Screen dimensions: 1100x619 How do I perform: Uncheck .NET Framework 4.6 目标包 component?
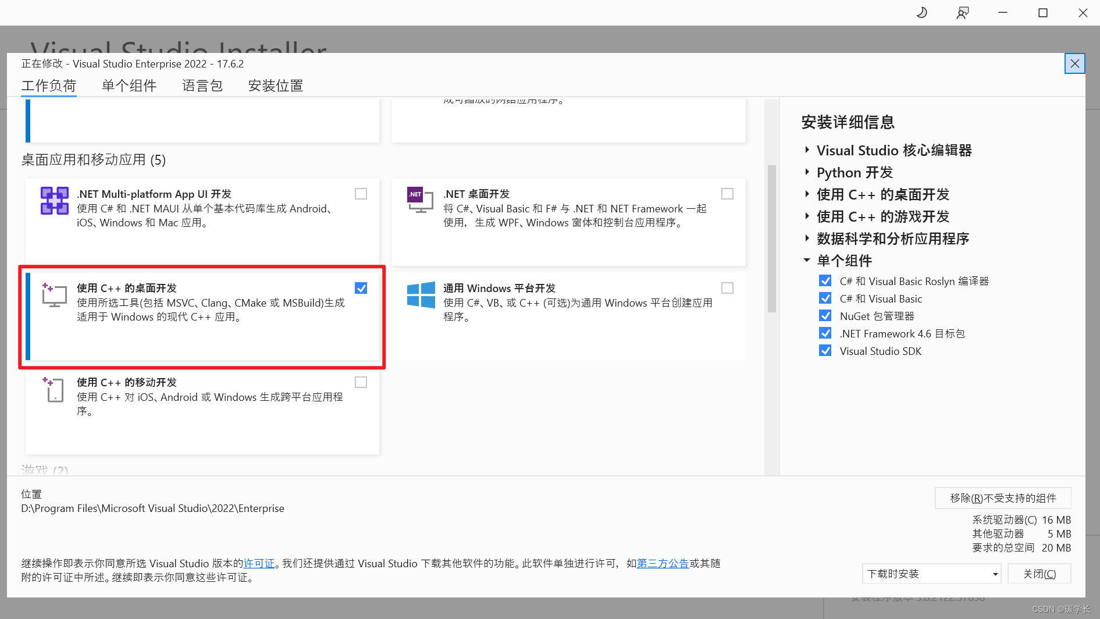click(x=825, y=333)
